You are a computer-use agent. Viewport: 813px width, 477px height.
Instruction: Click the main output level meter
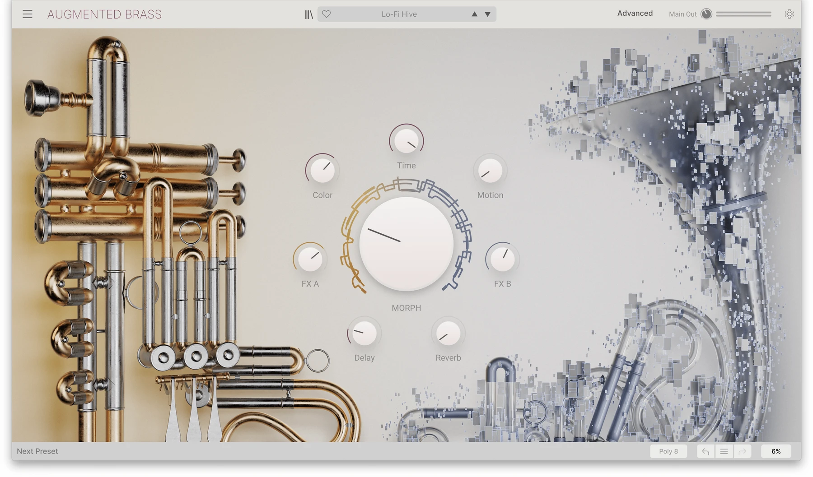pos(743,14)
